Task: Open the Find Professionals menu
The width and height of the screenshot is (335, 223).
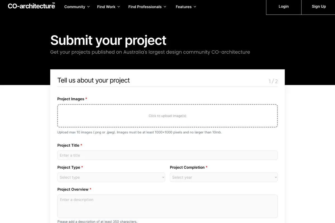Action: 145,7
